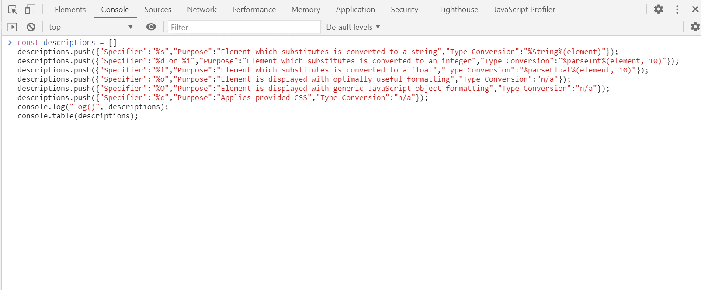Image resolution: width=701 pixels, height=290 pixels.
Task: Close the DevTools panel
Action: pyautogui.click(x=695, y=9)
